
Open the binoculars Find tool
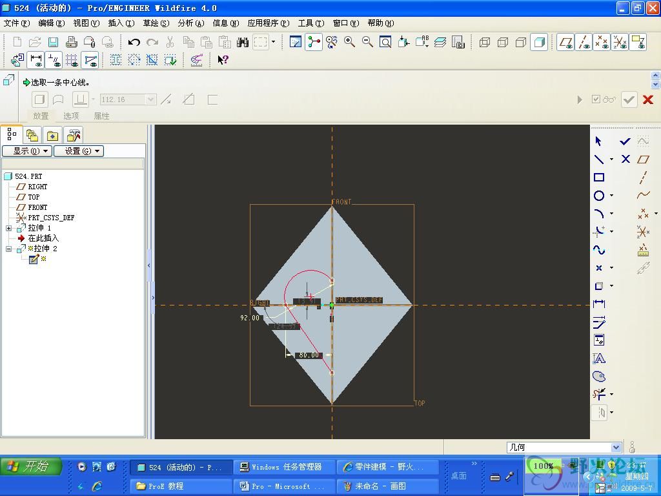pos(243,42)
